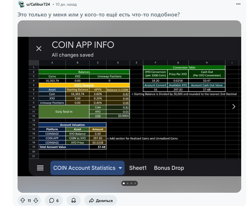Image resolution: width=250 pixels, height=206 pixels.
Task: Select fourth gallery pagination dot
Action: [x=135, y=183]
